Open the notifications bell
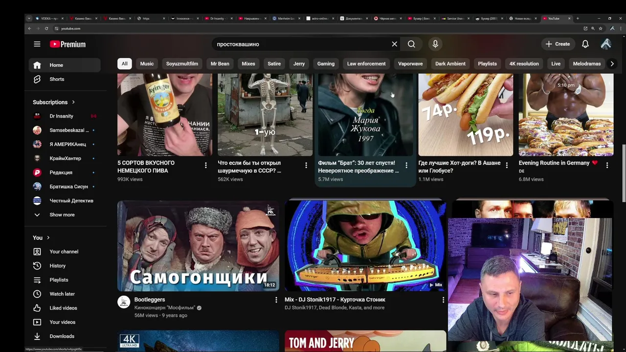 click(x=585, y=44)
